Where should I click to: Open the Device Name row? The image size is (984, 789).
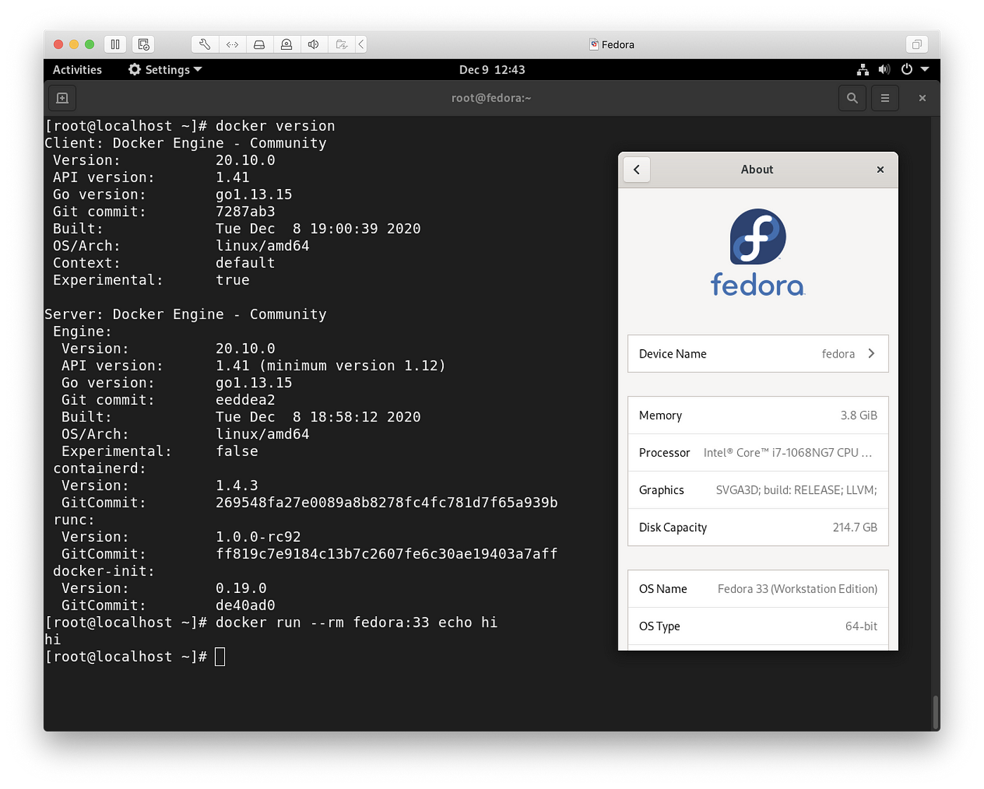758,354
